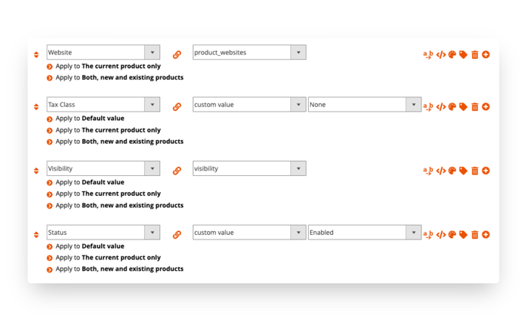Open the Enabled value dropdown for Status
The width and height of the screenshot is (527, 329).
[365, 233]
